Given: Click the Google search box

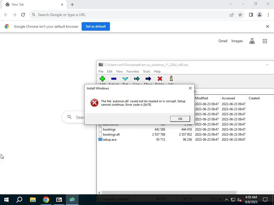Looking at the screenshot, I should [x=73, y=117].
